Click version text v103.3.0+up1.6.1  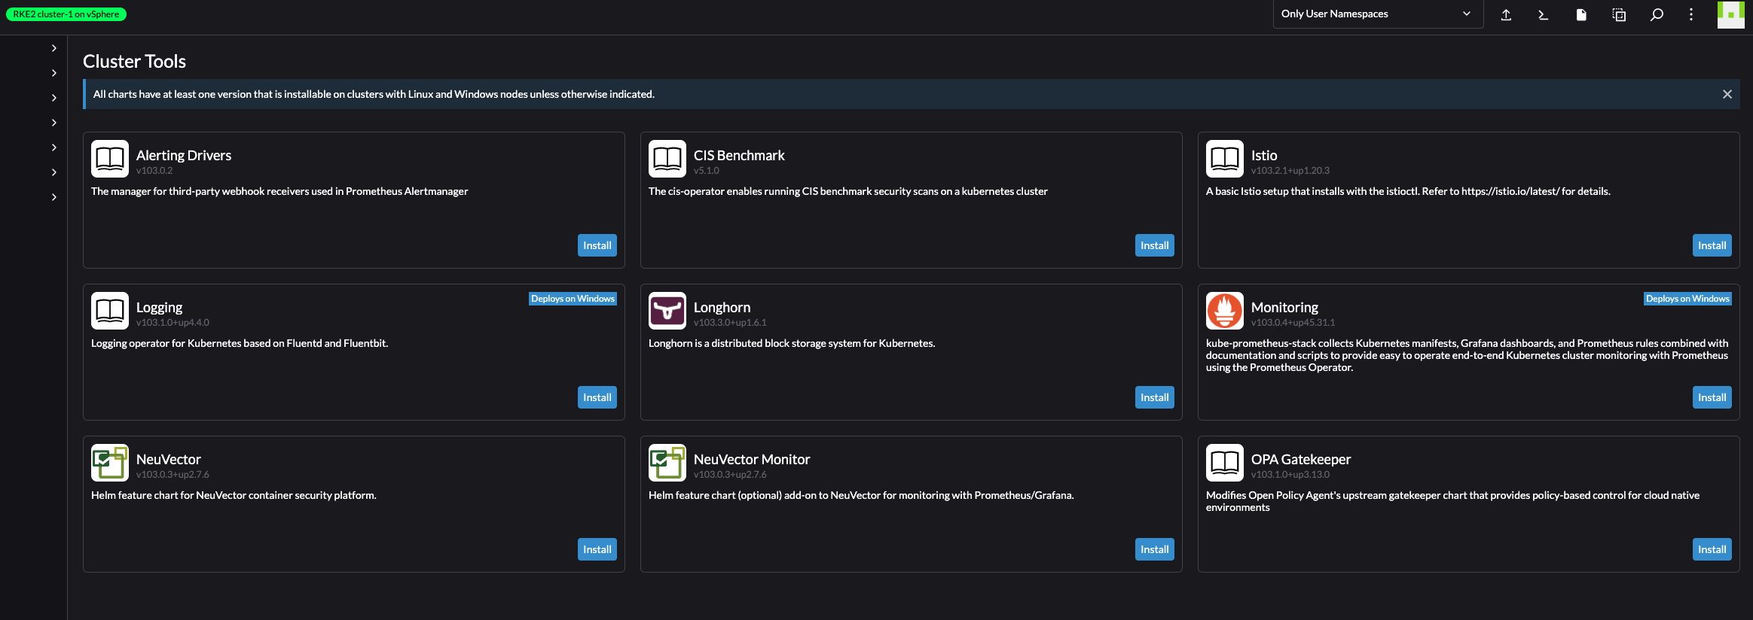730,323
